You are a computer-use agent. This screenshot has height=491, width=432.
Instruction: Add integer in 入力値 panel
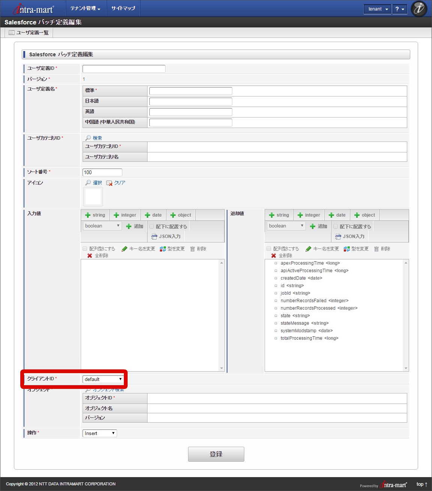click(x=125, y=215)
